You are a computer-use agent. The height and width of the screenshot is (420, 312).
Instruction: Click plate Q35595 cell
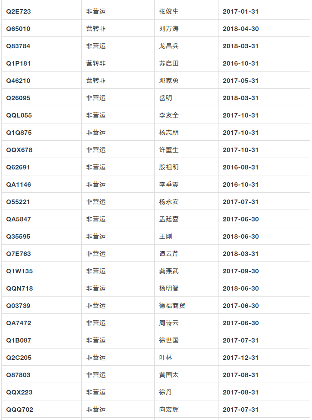pos(18,236)
